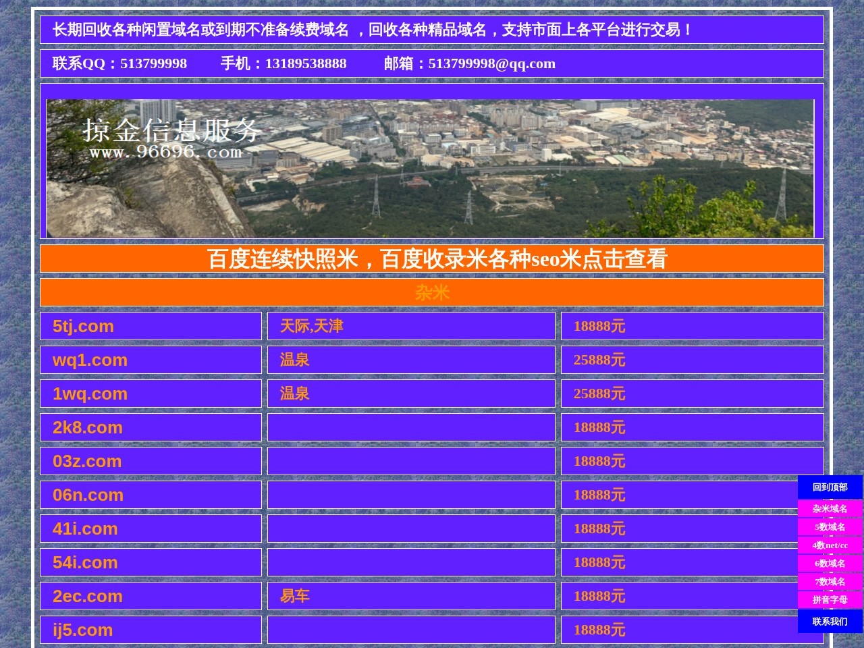Click the wq1.com domain entry
864x648 pixels.
click(x=90, y=360)
